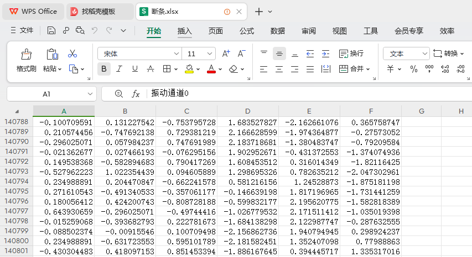Open the 文件 file menu

point(22,30)
